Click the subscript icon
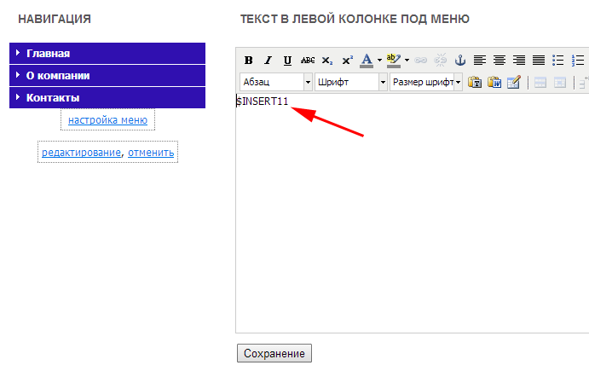589x371 pixels. coord(327,61)
